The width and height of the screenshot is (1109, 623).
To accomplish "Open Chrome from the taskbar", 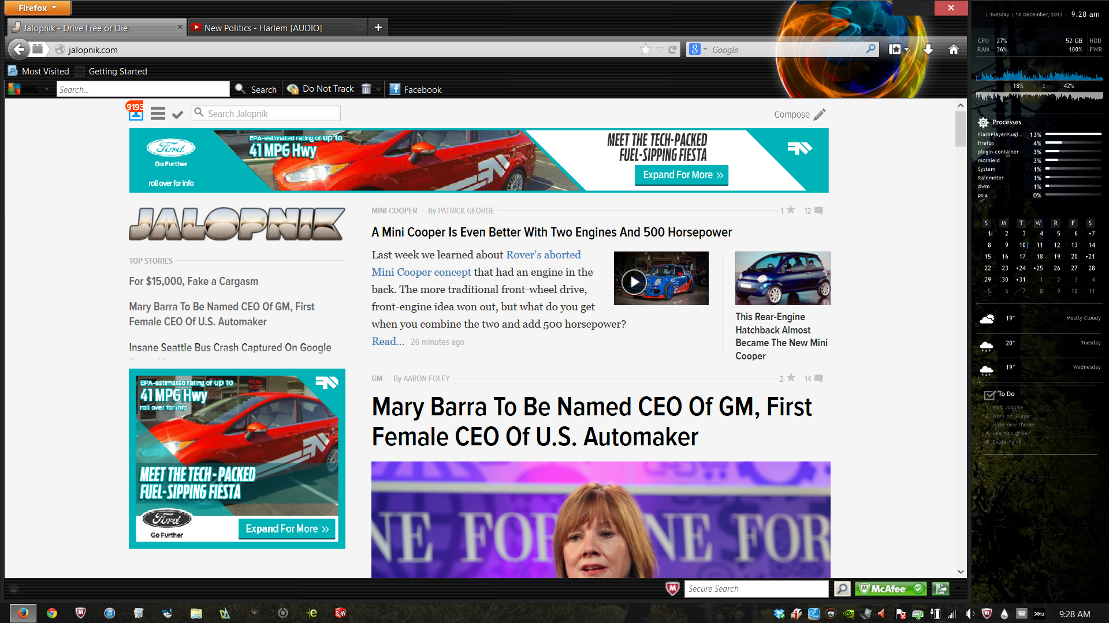I will point(52,613).
